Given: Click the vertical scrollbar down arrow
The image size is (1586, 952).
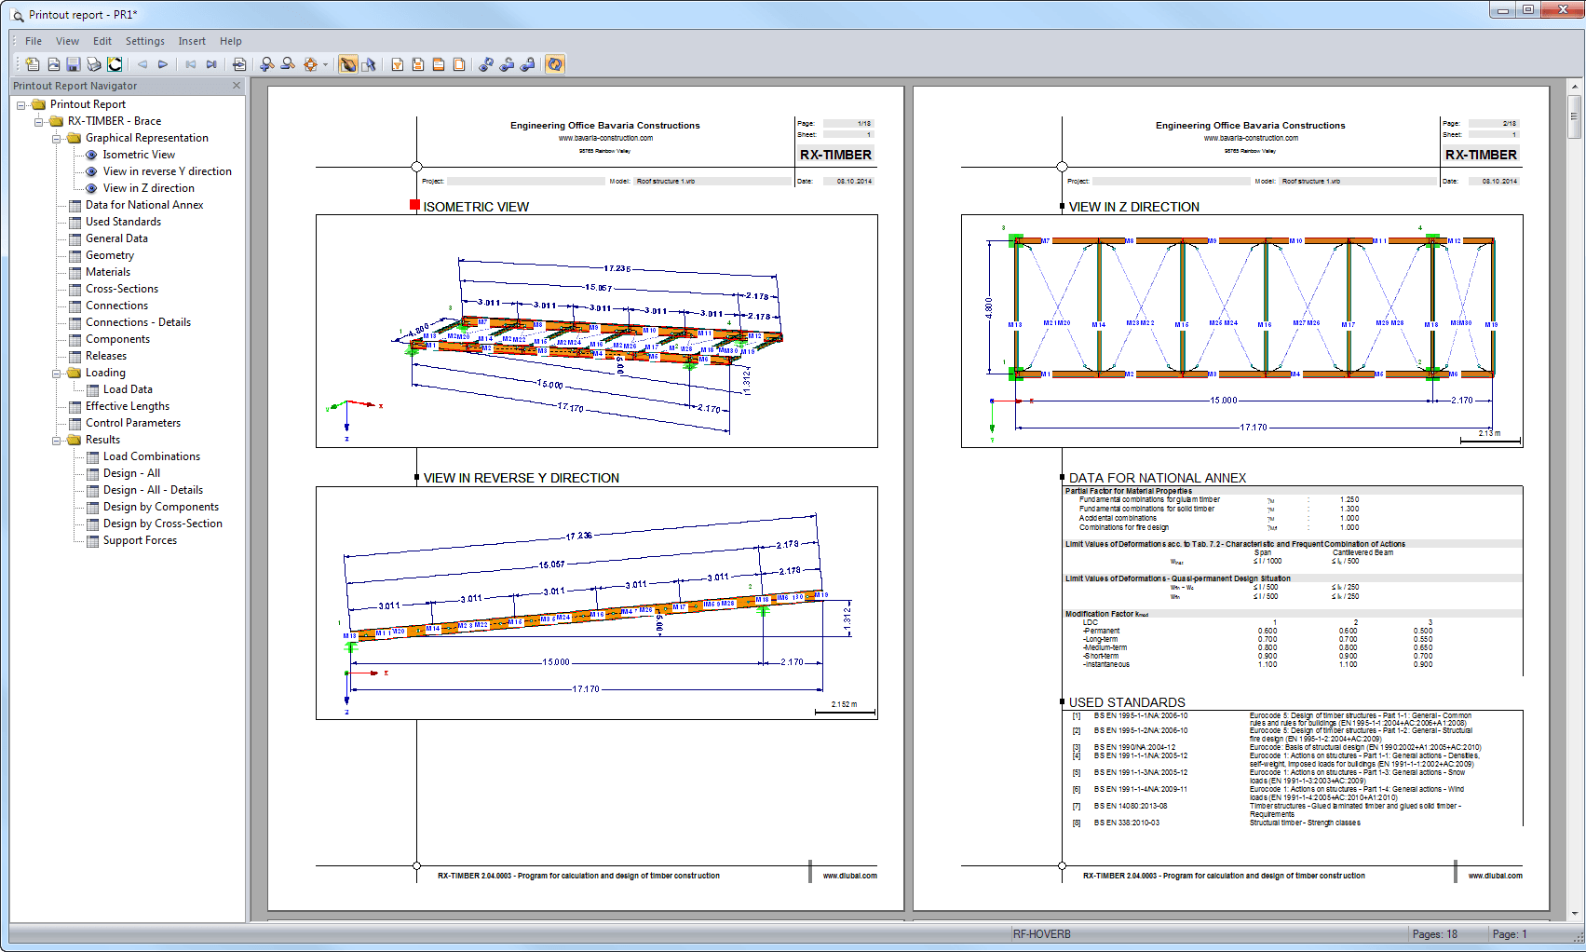Looking at the screenshot, I should pos(1575,914).
